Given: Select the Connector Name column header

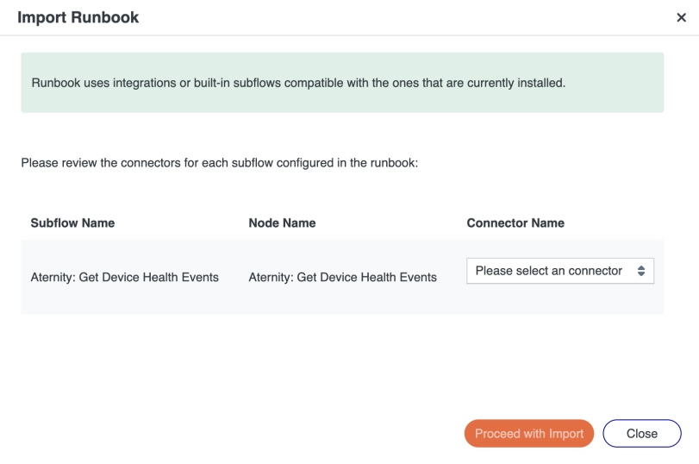Looking at the screenshot, I should pyautogui.click(x=515, y=223).
